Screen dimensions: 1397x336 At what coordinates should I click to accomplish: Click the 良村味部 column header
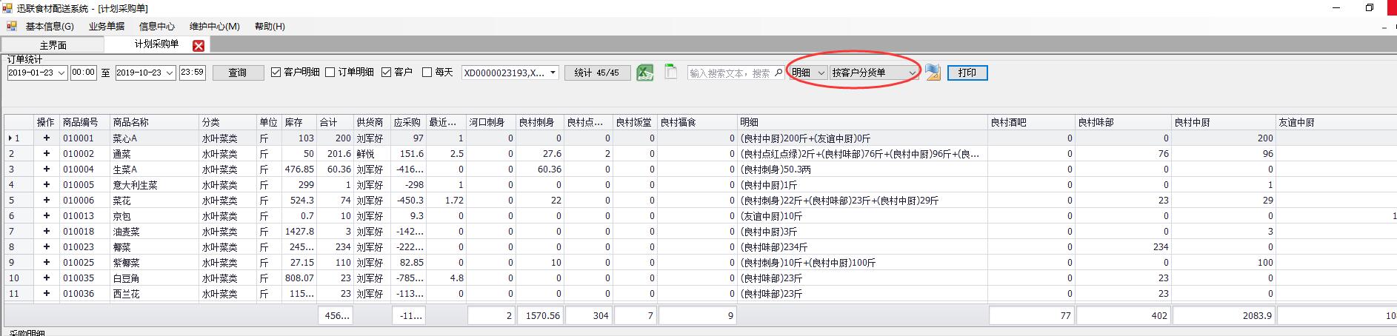click(x=1123, y=122)
